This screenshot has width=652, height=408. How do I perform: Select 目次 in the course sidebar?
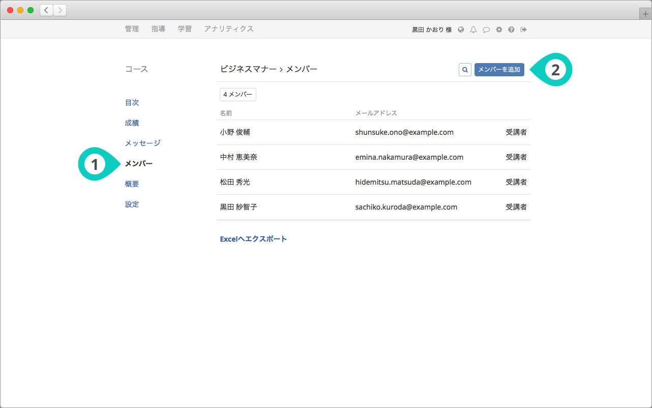[132, 102]
